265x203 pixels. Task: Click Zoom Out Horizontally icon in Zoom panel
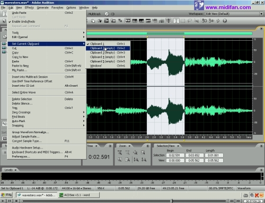tap(127, 153)
